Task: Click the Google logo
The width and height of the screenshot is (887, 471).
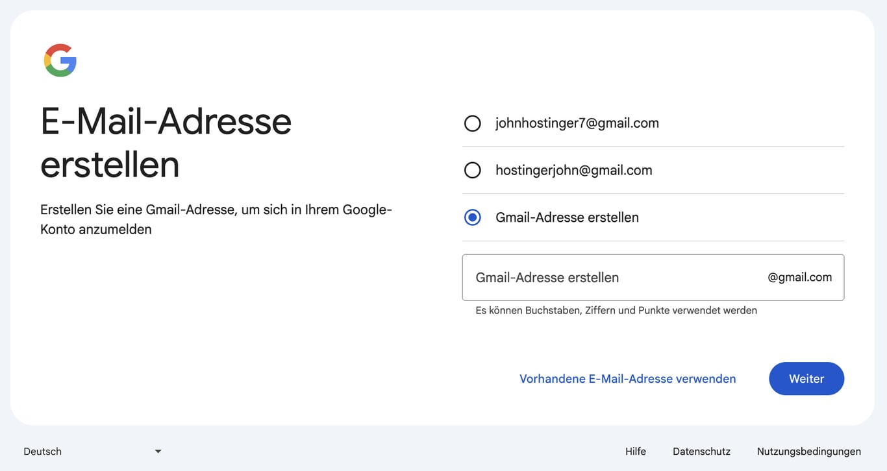Action: [60, 60]
